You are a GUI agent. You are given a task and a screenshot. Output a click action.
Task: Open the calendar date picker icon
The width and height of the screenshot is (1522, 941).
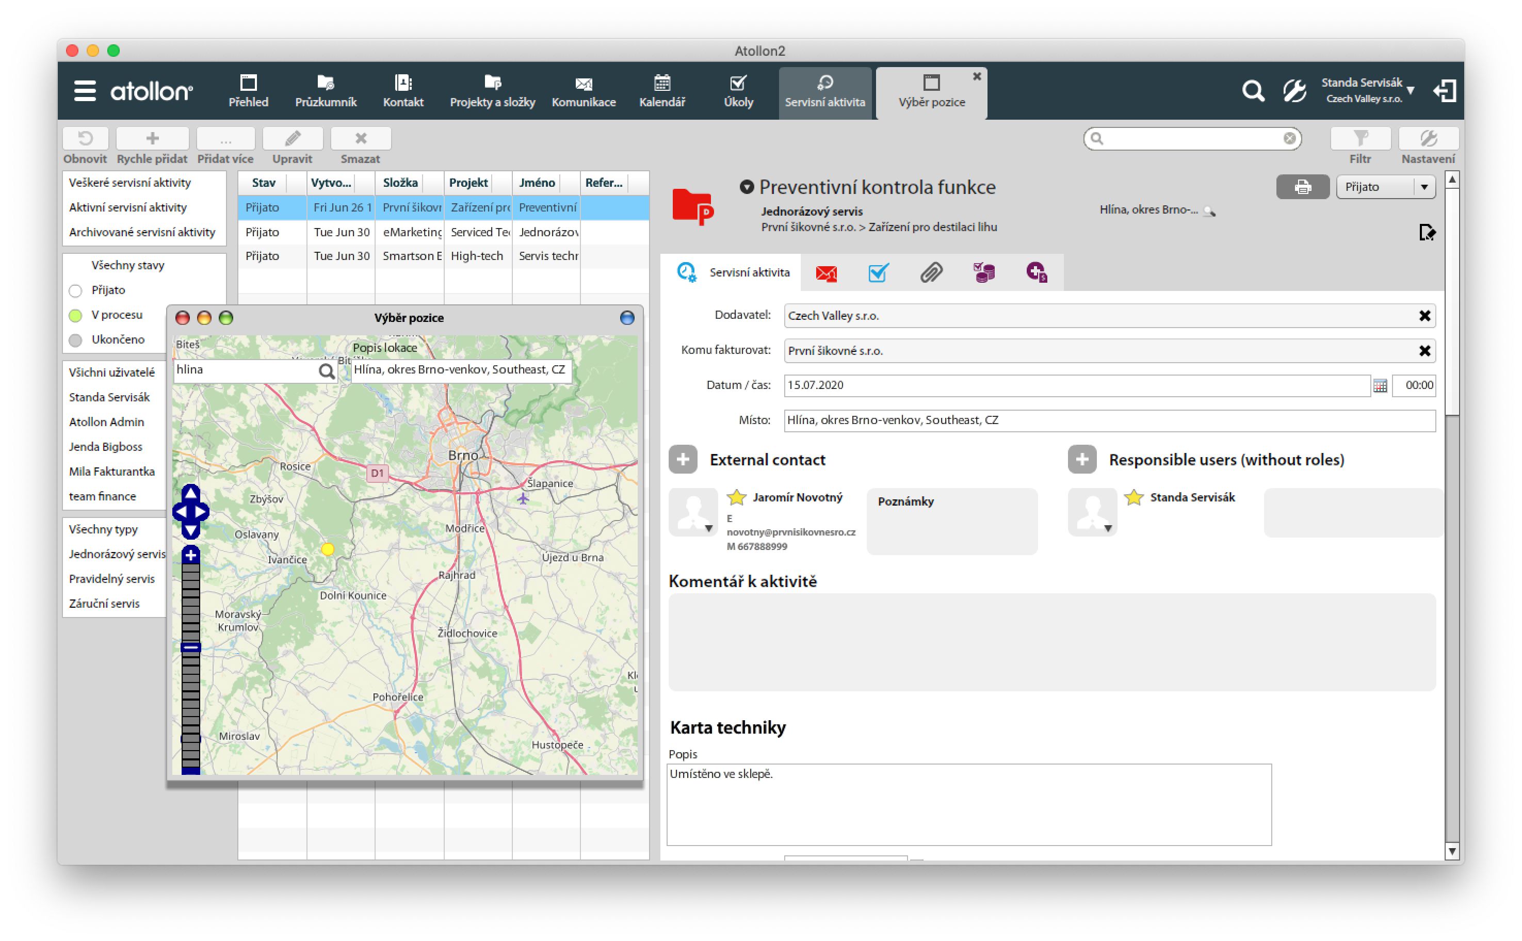[x=1380, y=386]
